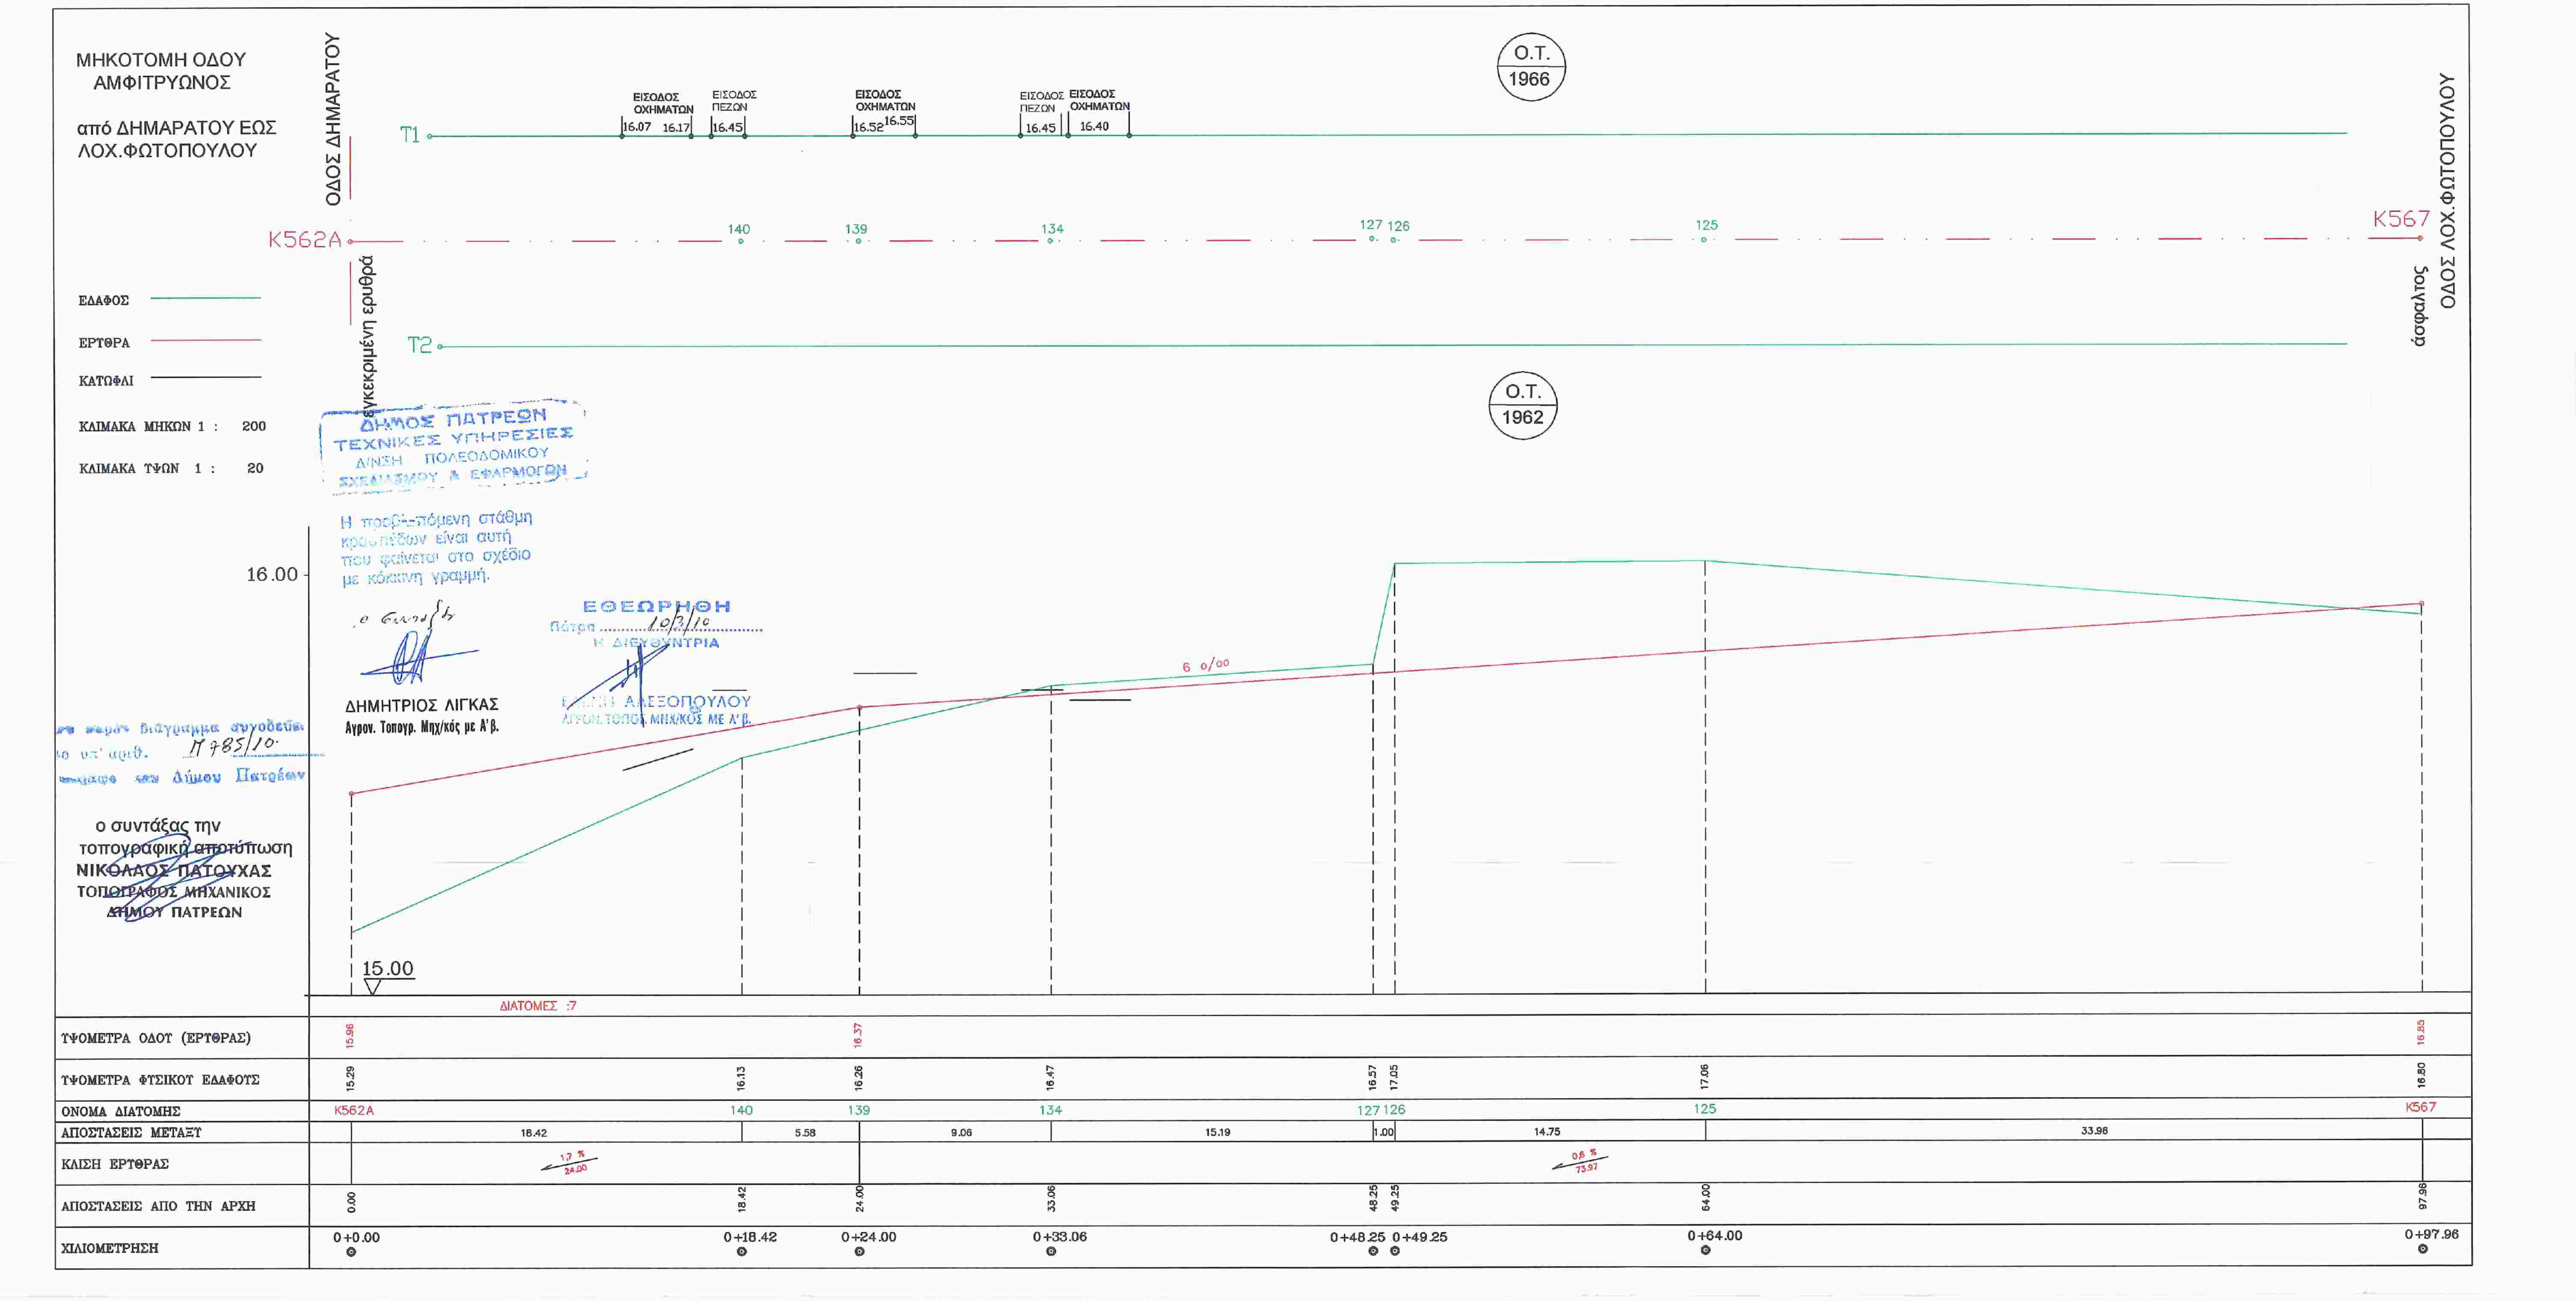Viewport: 2576px width, 1301px height.
Task: Click the green ΕΔΑΦΟΣ legend line
Action: coord(205,298)
